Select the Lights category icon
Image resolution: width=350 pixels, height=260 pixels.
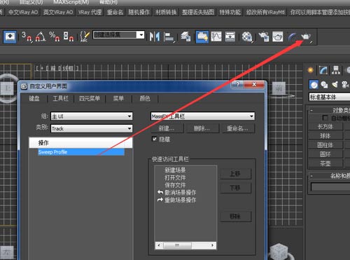click(335, 85)
